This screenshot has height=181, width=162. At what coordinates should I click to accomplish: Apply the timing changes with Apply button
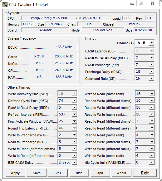coord(15,173)
